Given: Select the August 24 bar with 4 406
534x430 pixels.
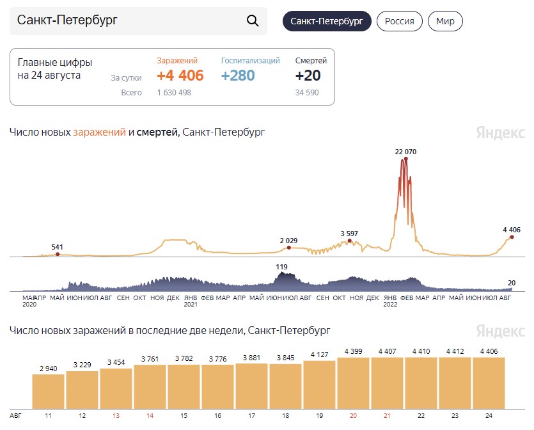Looking at the screenshot, I should click(x=489, y=383).
